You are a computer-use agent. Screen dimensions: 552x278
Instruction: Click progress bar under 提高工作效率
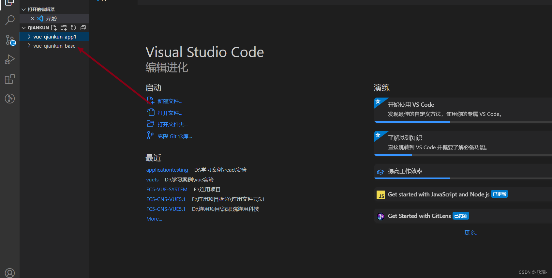tap(463, 178)
